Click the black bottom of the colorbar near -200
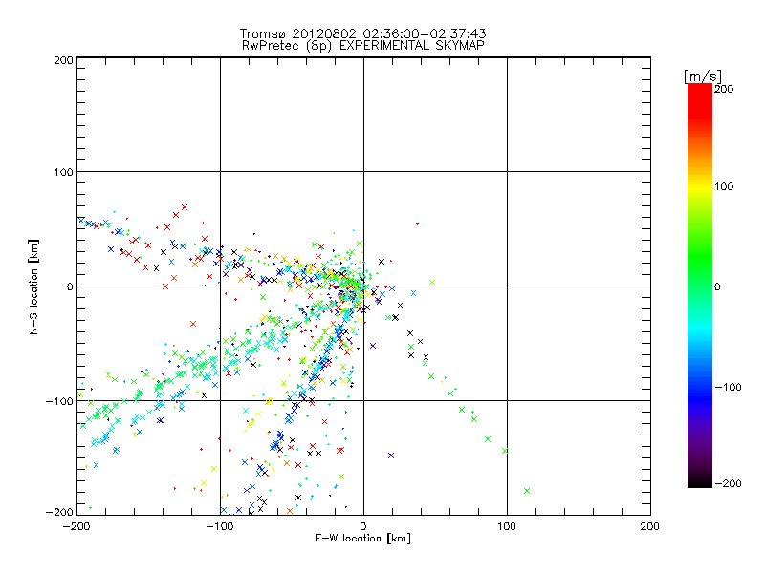The width and height of the screenshot is (765, 573). 700,482
